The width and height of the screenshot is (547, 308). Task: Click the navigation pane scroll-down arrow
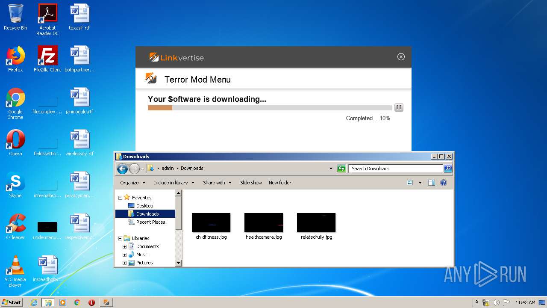point(179,263)
